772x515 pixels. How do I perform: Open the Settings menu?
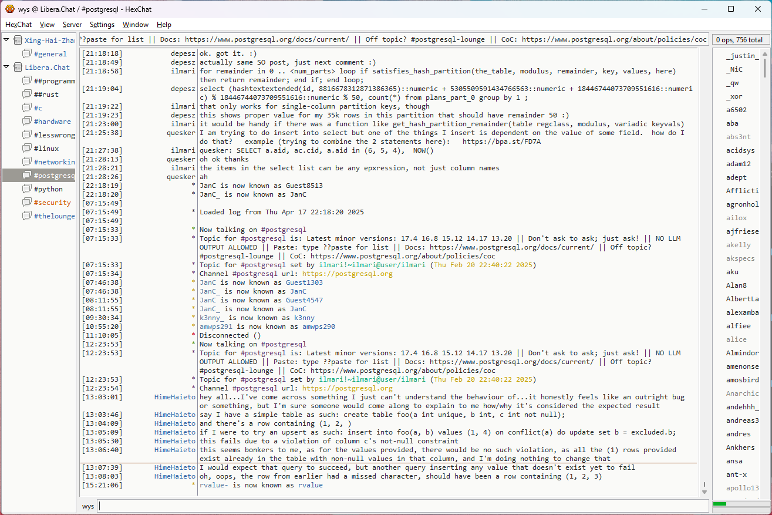click(x=102, y=25)
